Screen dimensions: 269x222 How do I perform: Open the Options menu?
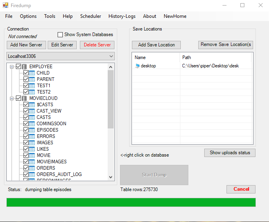(28, 16)
